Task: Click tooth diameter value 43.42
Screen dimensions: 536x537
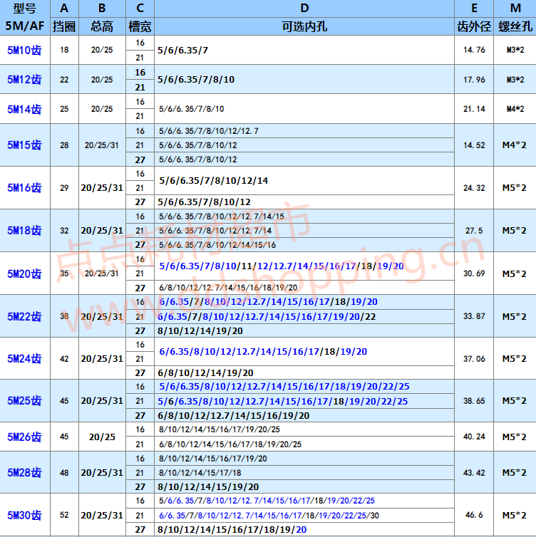Action: click(x=474, y=473)
